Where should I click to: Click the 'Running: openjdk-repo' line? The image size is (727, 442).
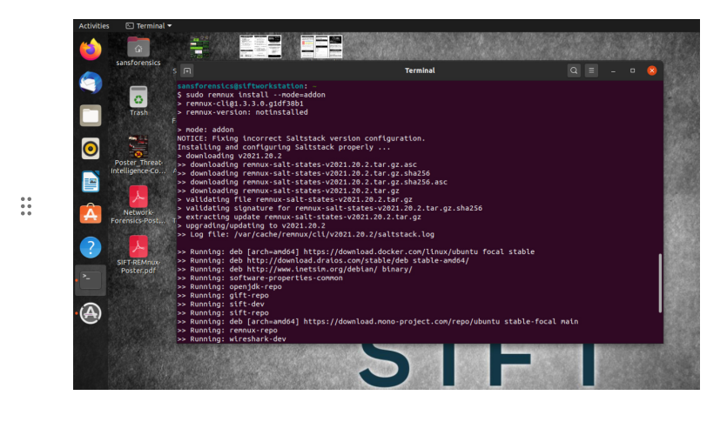(230, 287)
